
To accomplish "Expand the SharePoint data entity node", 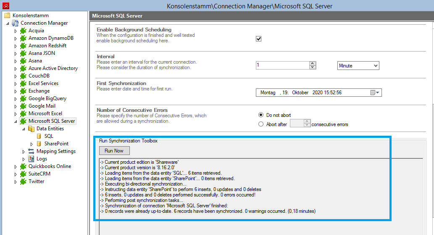I will (32, 144).
